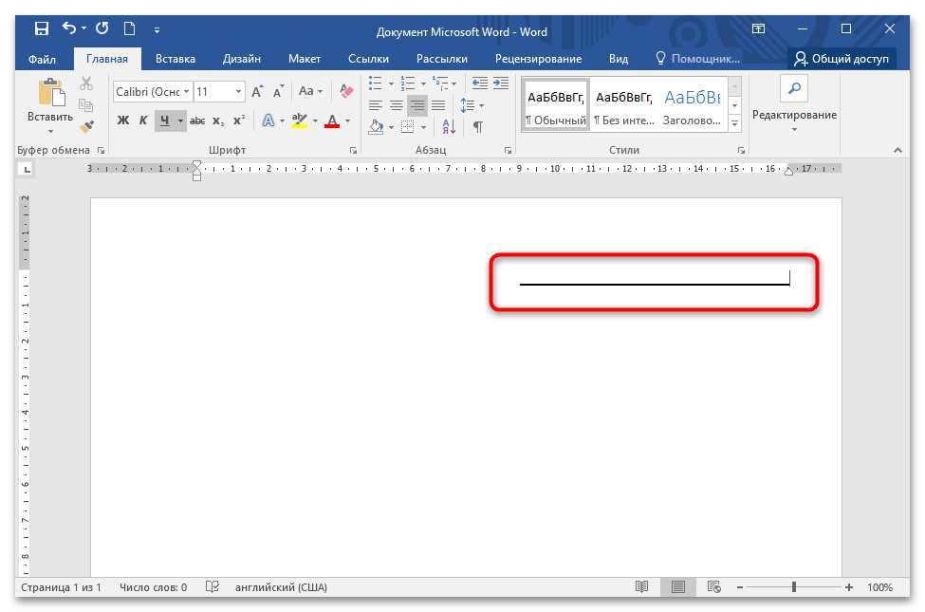Select the yellow text highlight swatch
This screenshot has width=925, height=612.
301,124
